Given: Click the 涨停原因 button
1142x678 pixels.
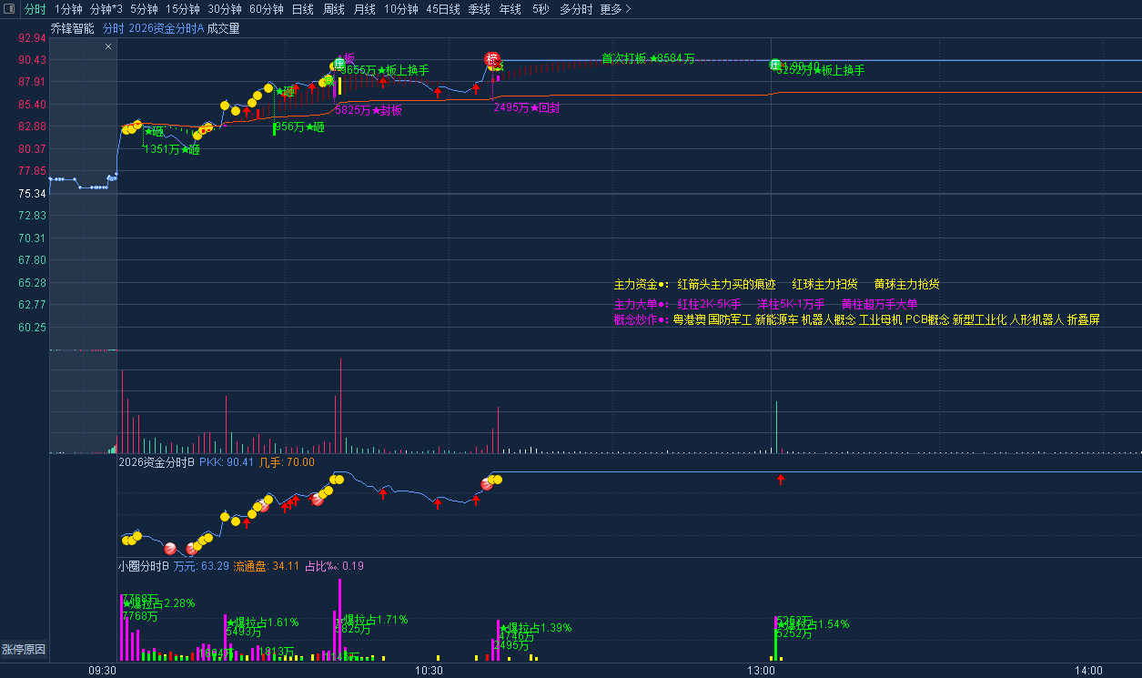Looking at the screenshot, I should tap(24, 650).
